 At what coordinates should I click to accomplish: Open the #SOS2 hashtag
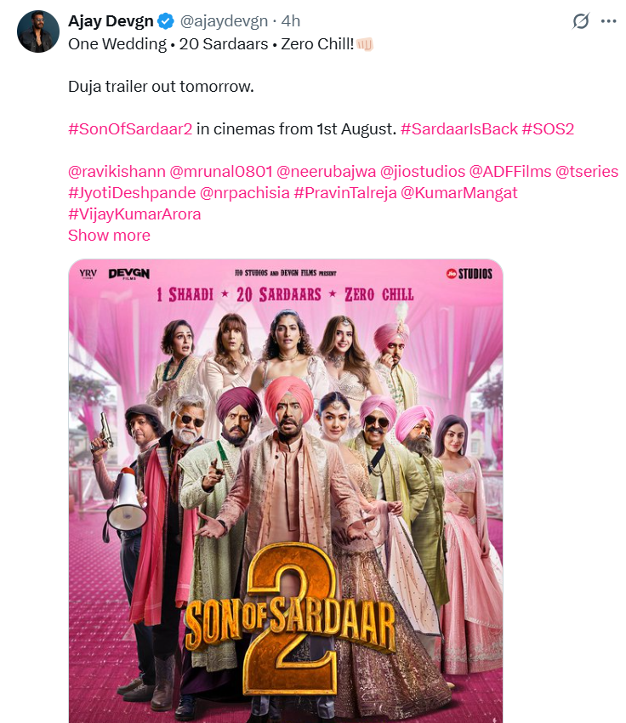548,129
